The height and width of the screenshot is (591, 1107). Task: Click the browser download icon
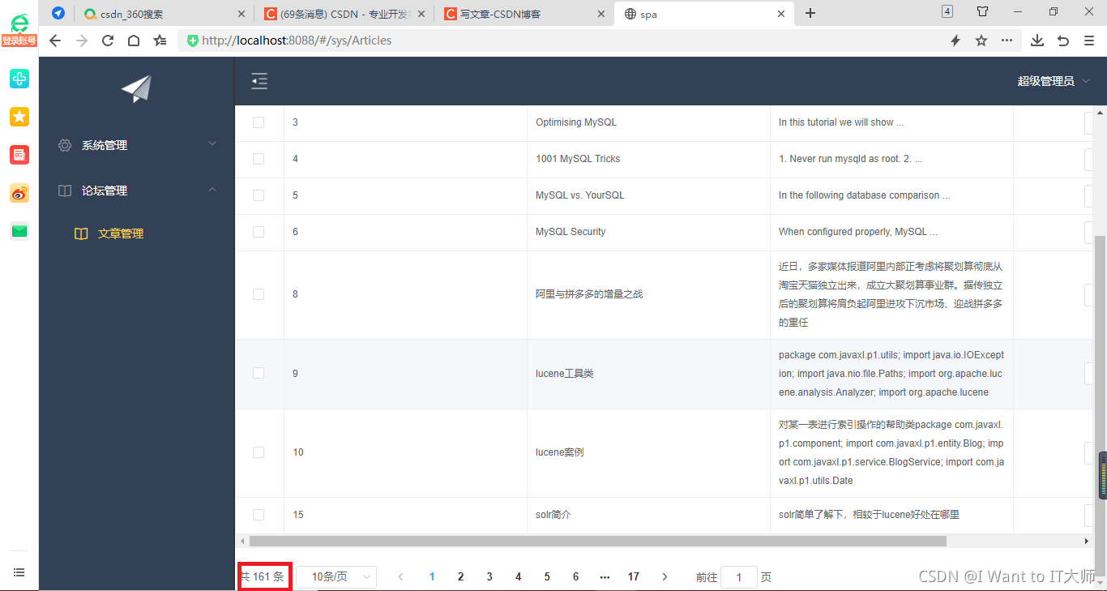1037,40
